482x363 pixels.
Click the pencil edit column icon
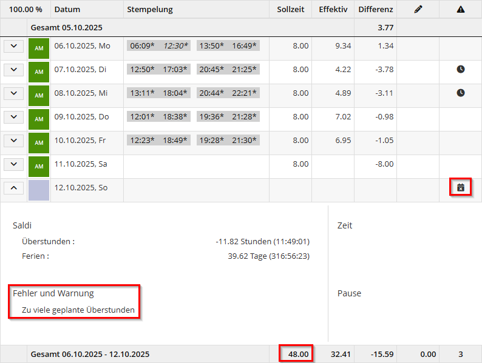(x=417, y=9)
